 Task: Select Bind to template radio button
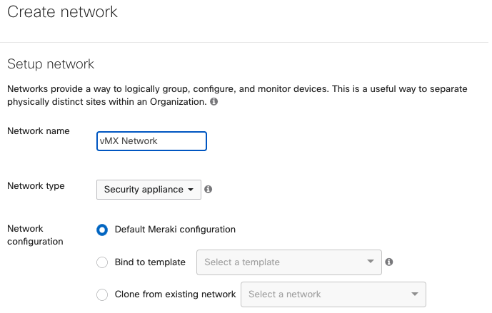[102, 262]
